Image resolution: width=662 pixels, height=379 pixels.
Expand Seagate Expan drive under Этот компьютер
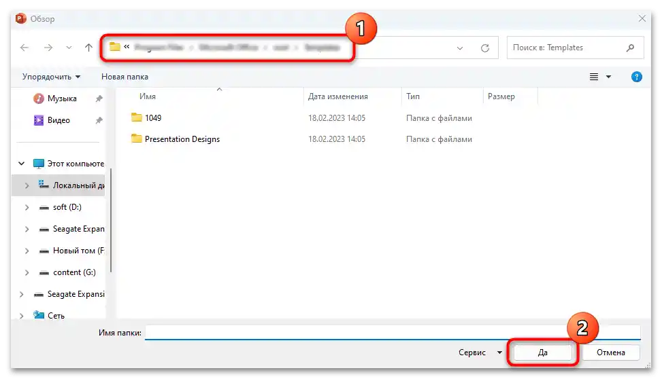[27, 229]
